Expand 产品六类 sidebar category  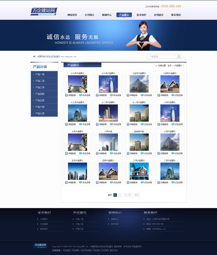coord(44,107)
